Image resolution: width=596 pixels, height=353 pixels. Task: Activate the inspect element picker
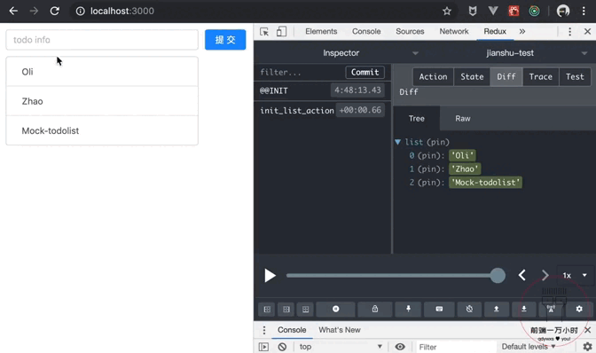[x=264, y=32]
